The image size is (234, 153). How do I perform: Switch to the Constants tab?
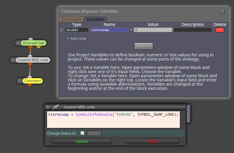tap(71, 19)
